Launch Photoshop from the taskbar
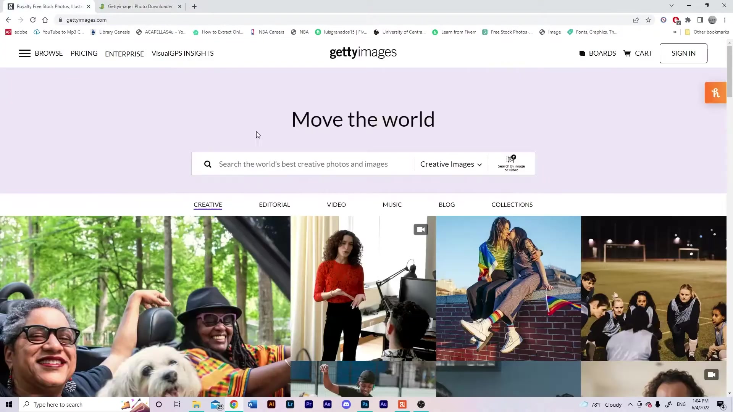Viewport: 733px width, 412px height. pos(365,404)
